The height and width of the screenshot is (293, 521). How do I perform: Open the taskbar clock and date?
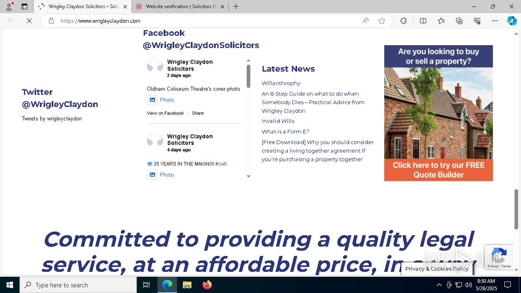(x=486, y=285)
